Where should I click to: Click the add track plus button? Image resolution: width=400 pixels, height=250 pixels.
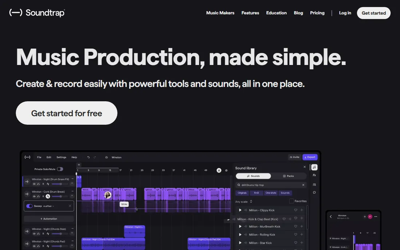click(79, 165)
